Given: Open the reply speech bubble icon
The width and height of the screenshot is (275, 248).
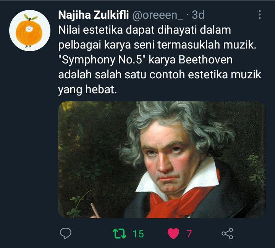Looking at the screenshot, I should tap(66, 233).
